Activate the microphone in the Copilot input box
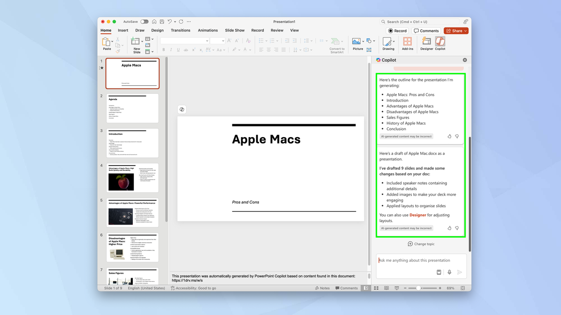Image resolution: width=561 pixels, height=315 pixels. click(449, 272)
